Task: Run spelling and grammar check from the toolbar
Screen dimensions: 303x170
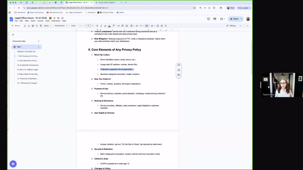Action: (37, 26)
